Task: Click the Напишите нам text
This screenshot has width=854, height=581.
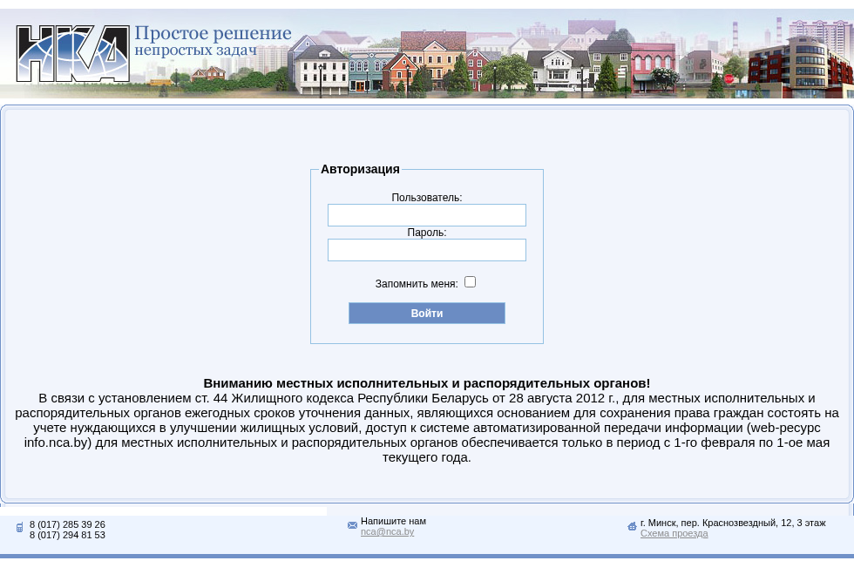Action: [393, 522]
